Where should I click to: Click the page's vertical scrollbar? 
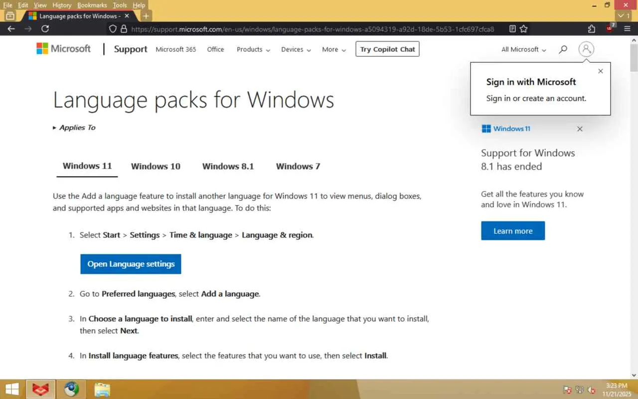pyautogui.click(x=634, y=207)
